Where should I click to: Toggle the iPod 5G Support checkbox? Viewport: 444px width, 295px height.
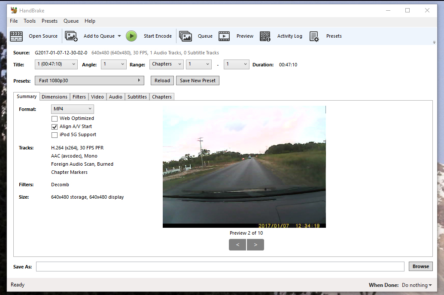55,135
